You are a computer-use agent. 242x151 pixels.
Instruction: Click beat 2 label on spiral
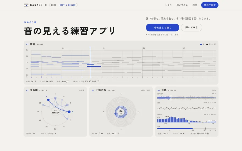click(138, 112)
